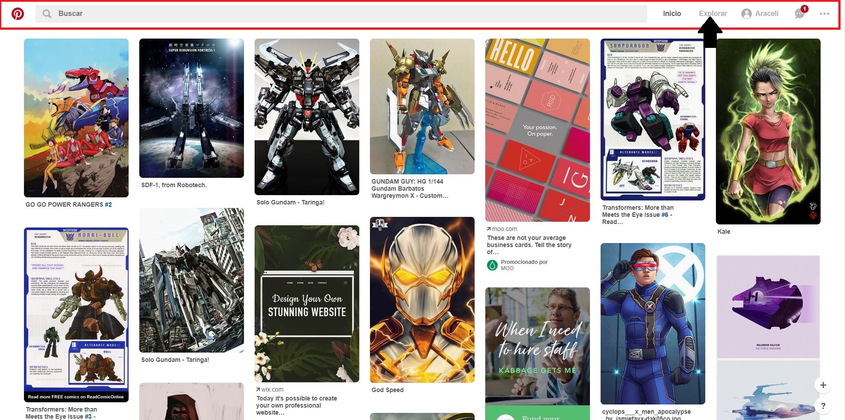This screenshot has height=420, width=845.
Task: Open the GO GO POWER RANGERS pin image
Action: tap(76, 118)
